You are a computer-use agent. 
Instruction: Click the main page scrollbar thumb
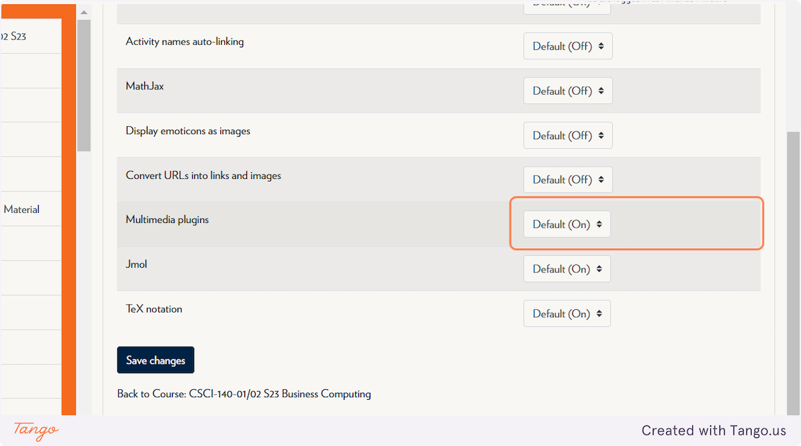[794, 274]
